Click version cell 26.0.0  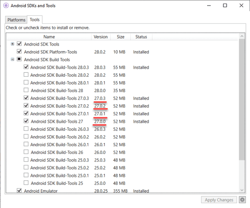pos(100,152)
